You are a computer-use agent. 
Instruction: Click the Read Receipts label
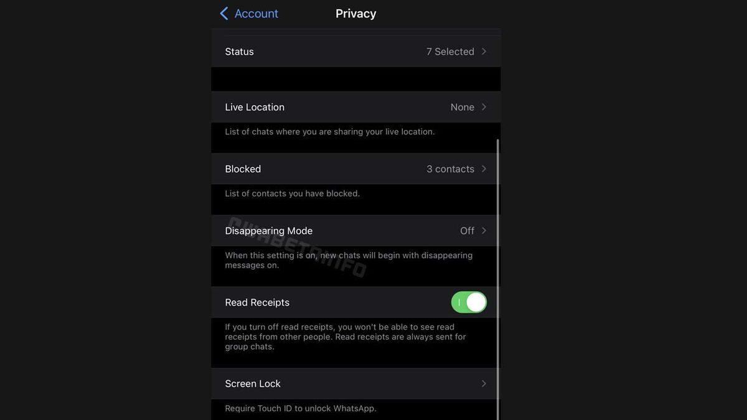(x=257, y=302)
